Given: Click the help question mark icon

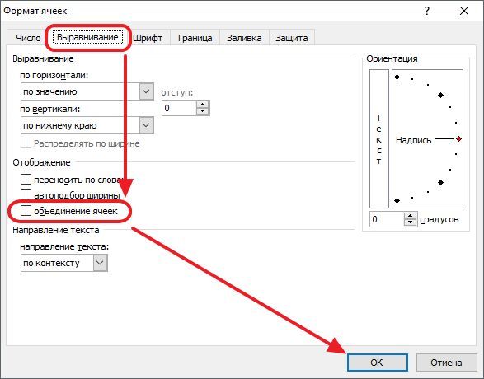Looking at the screenshot, I should 426,11.
